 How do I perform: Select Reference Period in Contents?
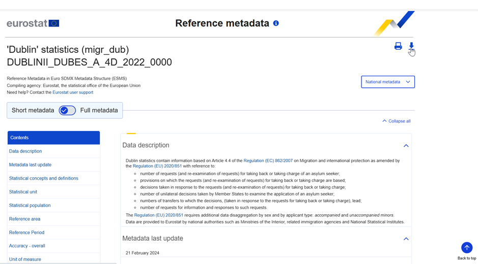[x=26, y=233]
